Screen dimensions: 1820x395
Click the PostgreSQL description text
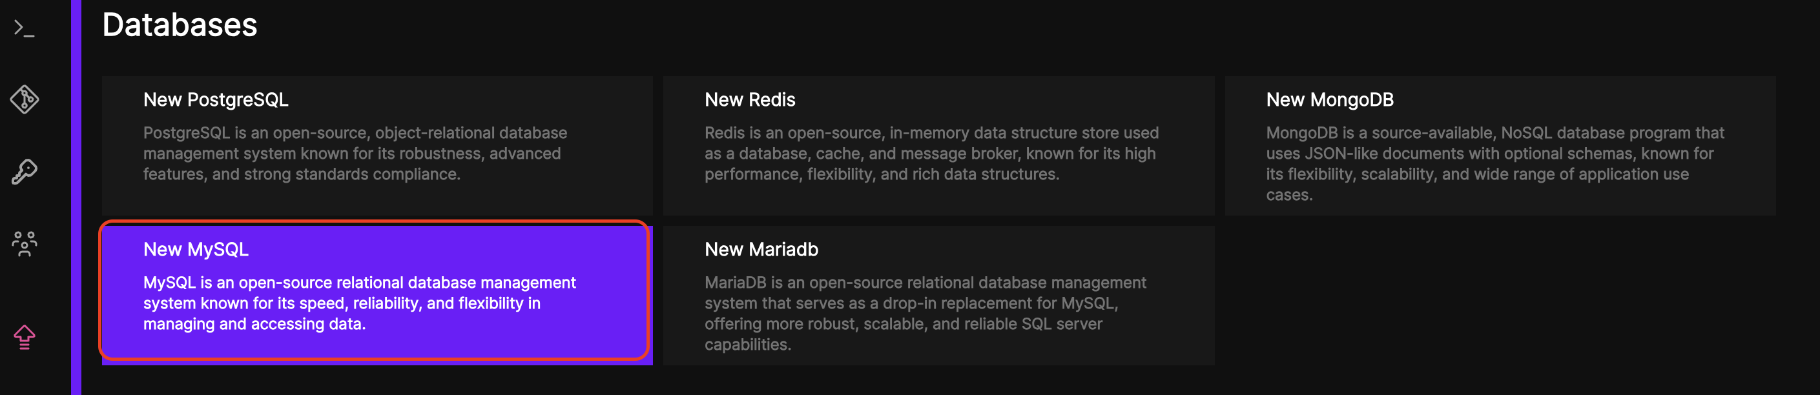coord(355,154)
